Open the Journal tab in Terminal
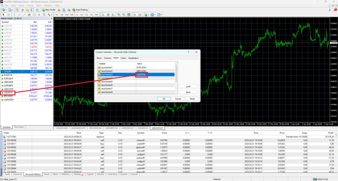This screenshot has width=338, height=181. point(134,174)
